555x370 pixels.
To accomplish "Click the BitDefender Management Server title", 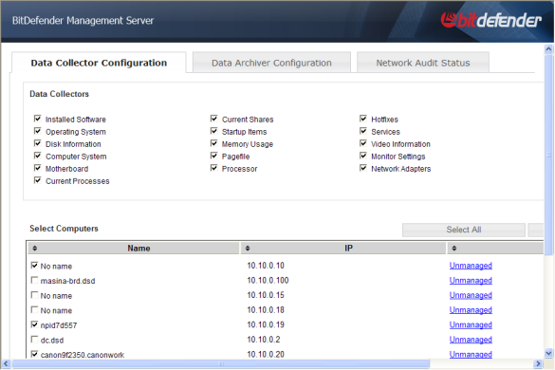I will point(83,21).
